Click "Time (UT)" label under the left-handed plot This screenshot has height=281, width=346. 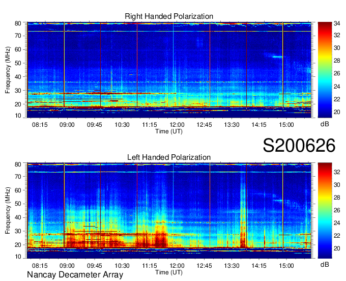pos(169,272)
